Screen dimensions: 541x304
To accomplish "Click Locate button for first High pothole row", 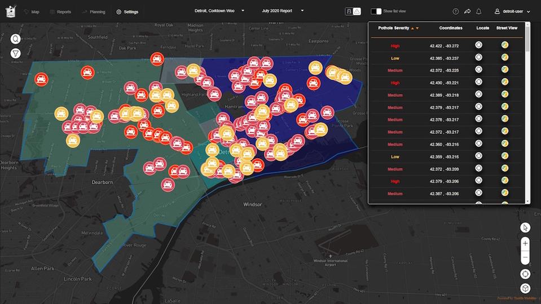I will 479,45.
